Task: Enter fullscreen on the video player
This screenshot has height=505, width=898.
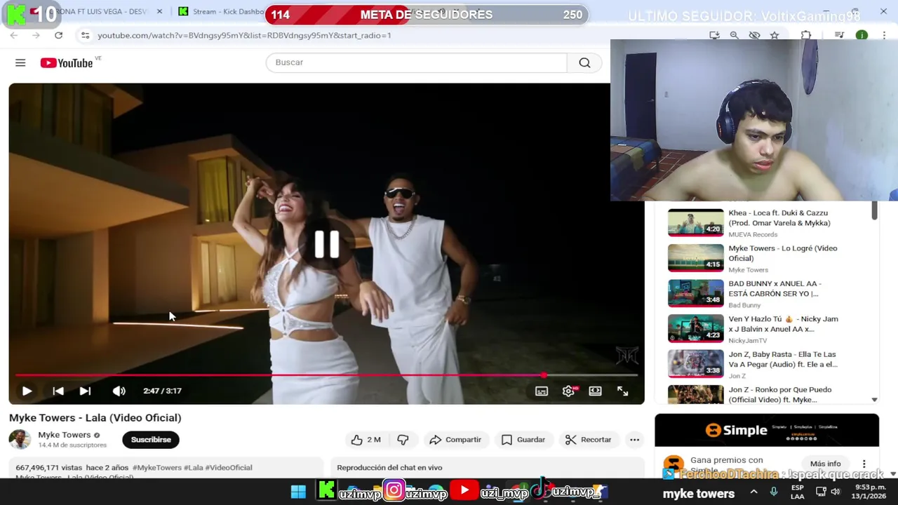Action: click(x=622, y=391)
